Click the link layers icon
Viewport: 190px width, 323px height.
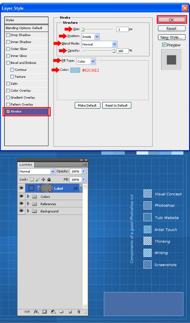27,312
